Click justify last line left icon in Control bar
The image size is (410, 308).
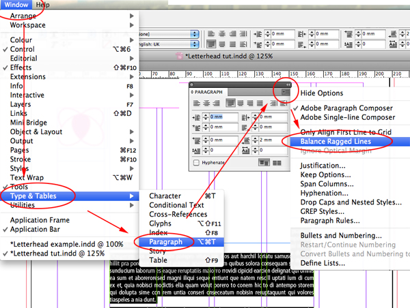coord(211,44)
